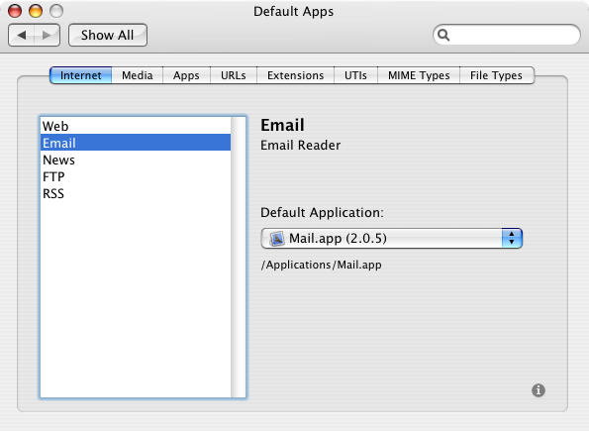The width and height of the screenshot is (589, 431).
Task: Minimize the Default Apps window
Action: click(36, 11)
